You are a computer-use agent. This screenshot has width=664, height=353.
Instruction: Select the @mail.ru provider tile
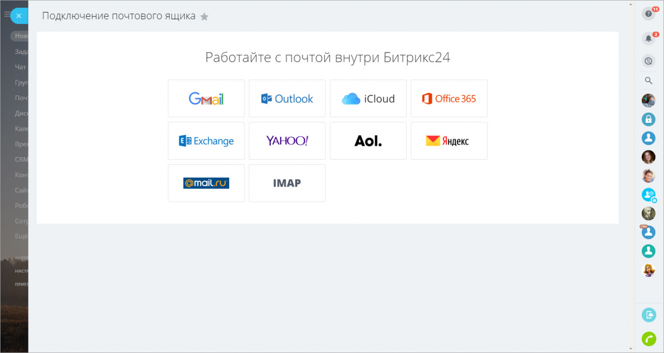click(206, 183)
